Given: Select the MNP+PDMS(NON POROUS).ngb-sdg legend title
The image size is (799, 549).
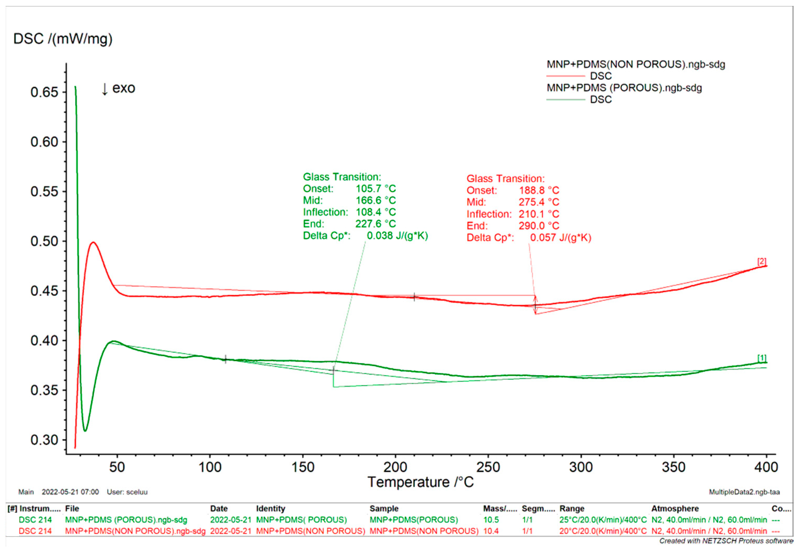Looking at the screenshot, I should coord(636,64).
